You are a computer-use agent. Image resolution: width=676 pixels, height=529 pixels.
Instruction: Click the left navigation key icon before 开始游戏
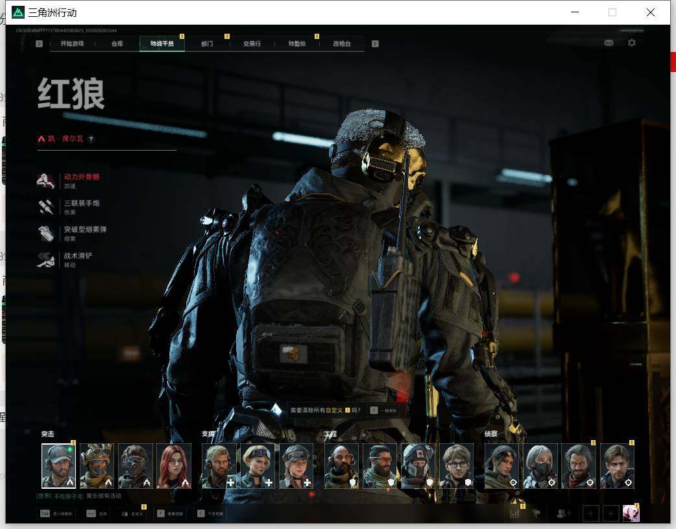pos(39,43)
